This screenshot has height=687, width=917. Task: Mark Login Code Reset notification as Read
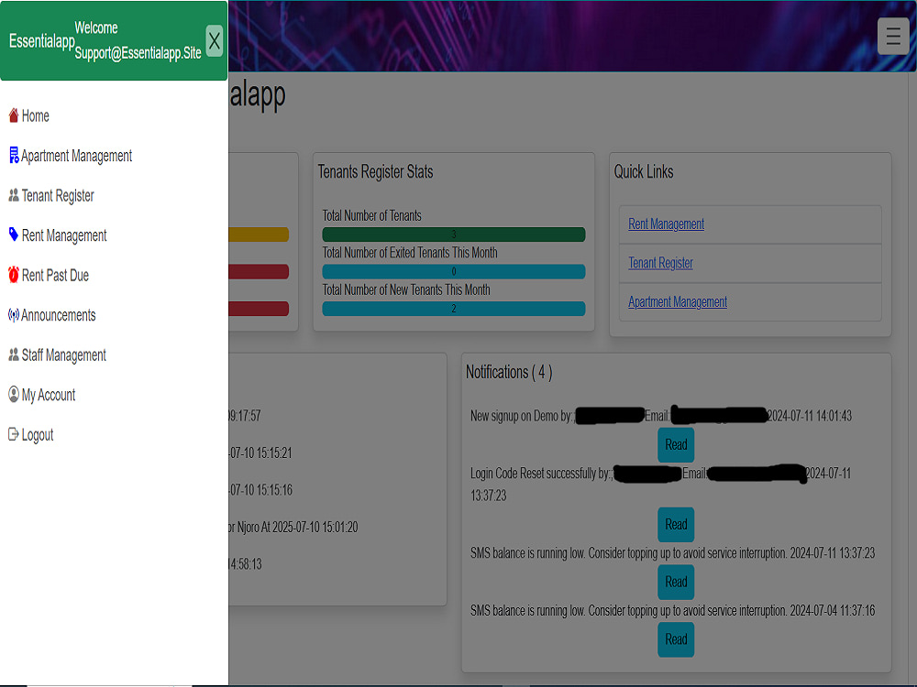coord(676,525)
